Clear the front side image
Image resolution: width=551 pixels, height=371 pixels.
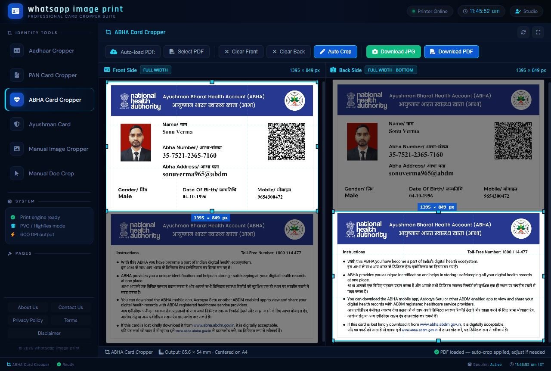click(241, 52)
